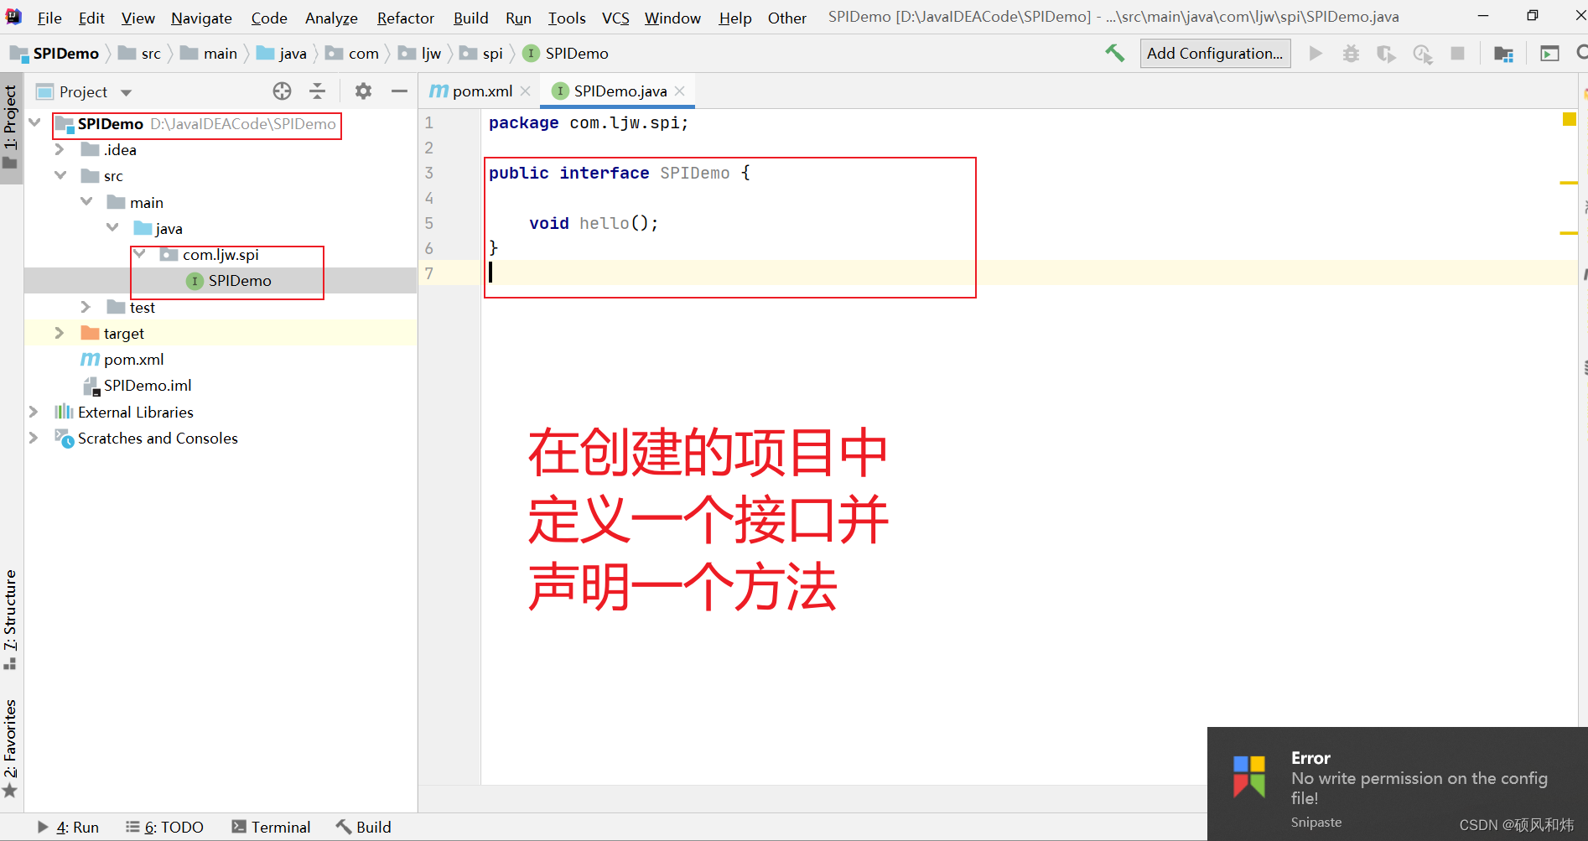1588x841 pixels.
Task: Click the Debug bug icon
Action: point(1351,54)
